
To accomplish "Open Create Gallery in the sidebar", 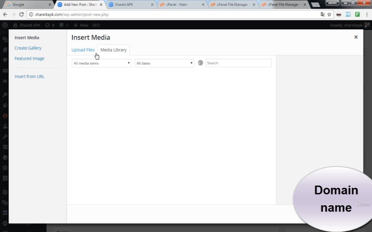I will 28,48.
